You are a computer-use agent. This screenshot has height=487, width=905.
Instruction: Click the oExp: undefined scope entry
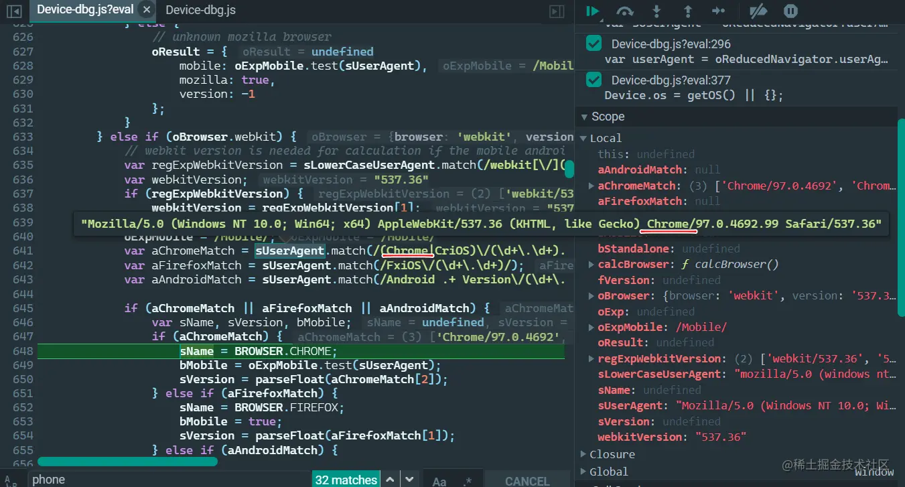pos(646,311)
